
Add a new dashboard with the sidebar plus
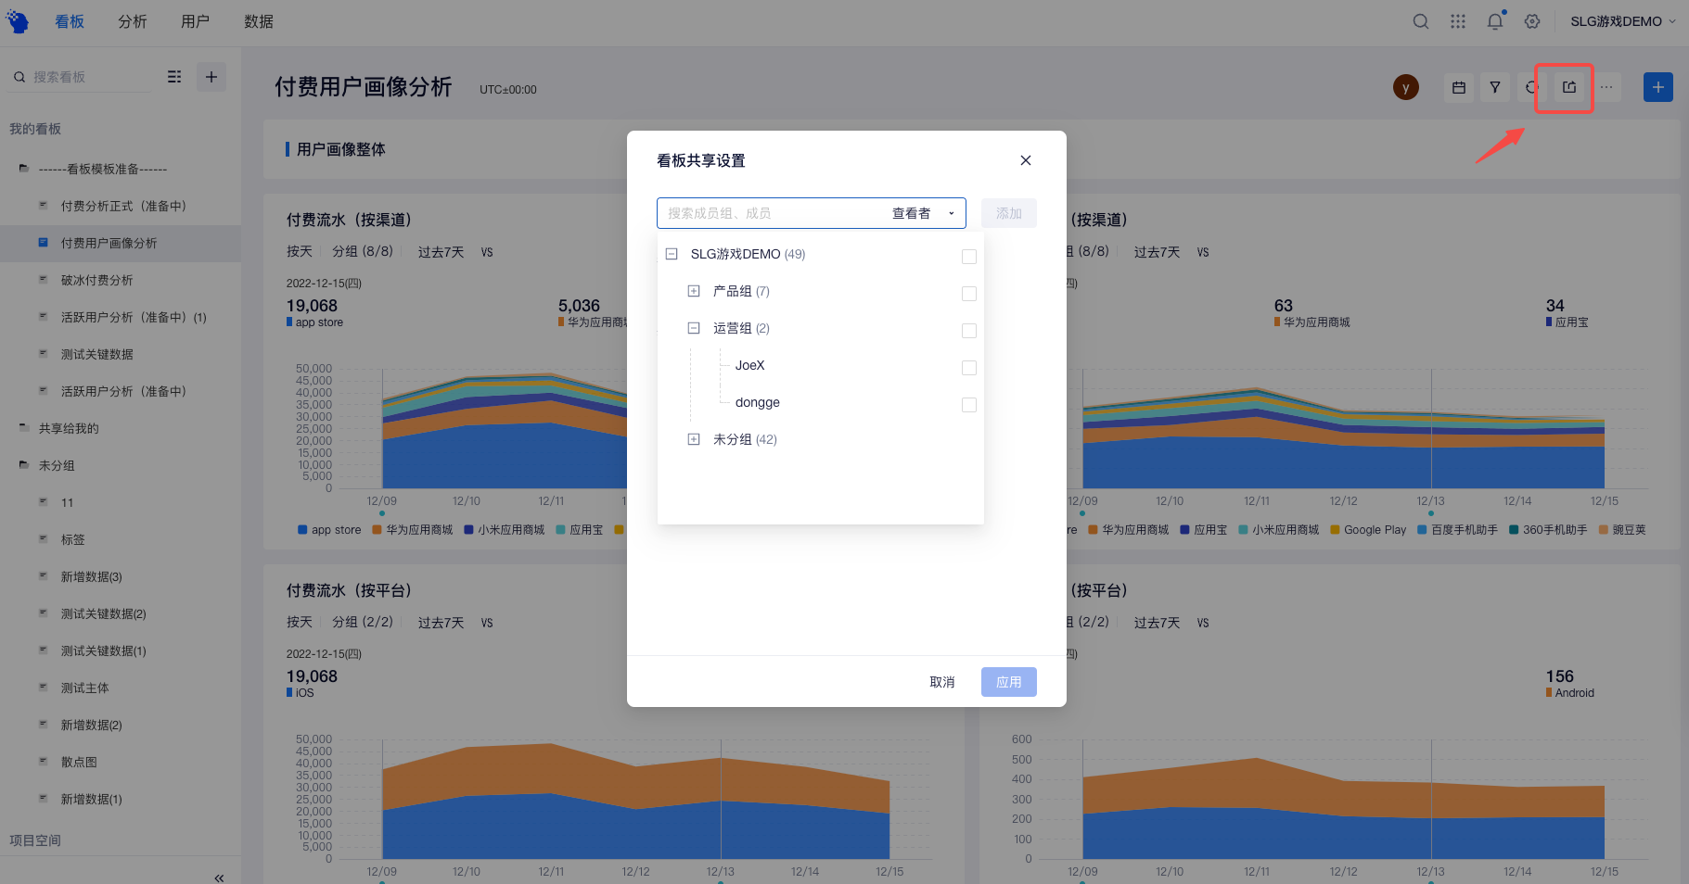(x=211, y=77)
